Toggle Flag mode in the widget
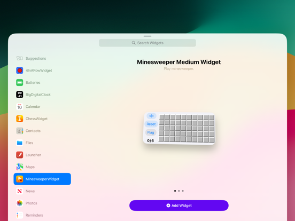Viewport: 295px width, 221px height. [x=151, y=132]
